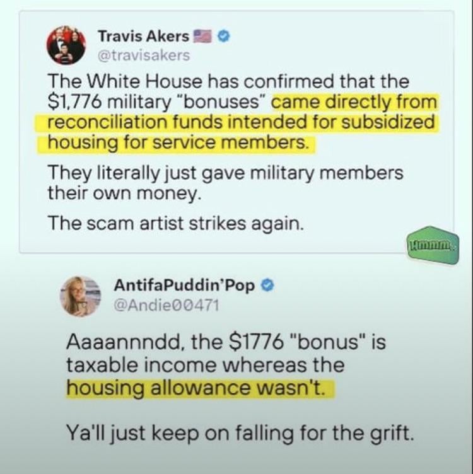Click the 'taxable income whereas the' line
The image size is (473, 474).
pos(206,364)
